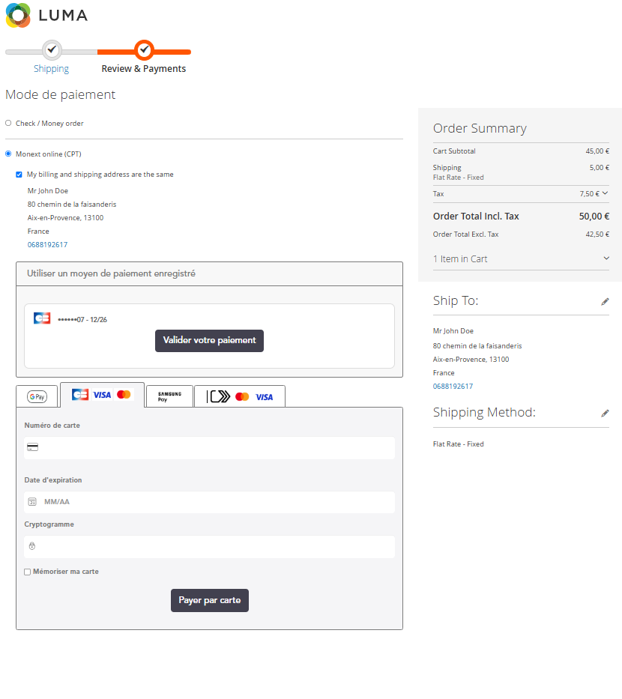Screen dimensions: 622x699
Task: Click the Luma logo icon
Action: [x=18, y=15]
